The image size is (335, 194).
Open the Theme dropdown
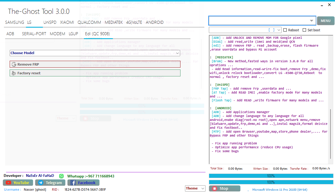click(x=203, y=188)
